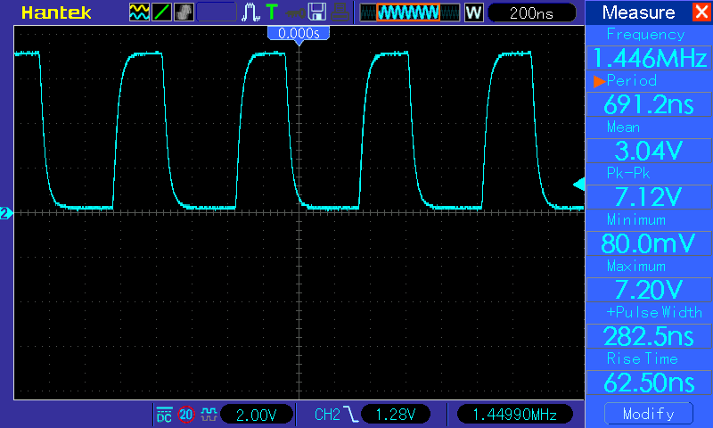713x428 pixels.
Task: Click the pulse trigger status icon
Action: click(x=251, y=12)
